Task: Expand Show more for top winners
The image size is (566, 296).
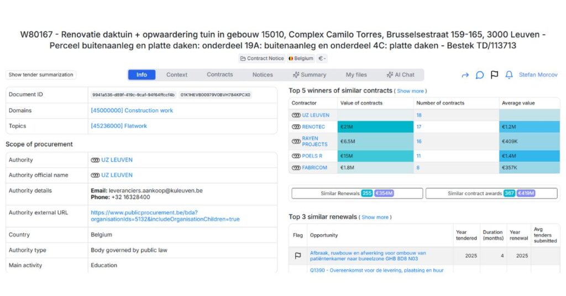Action: tap(411, 91)
